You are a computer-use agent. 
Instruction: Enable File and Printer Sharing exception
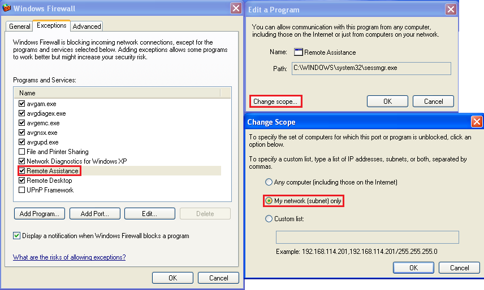21,151
